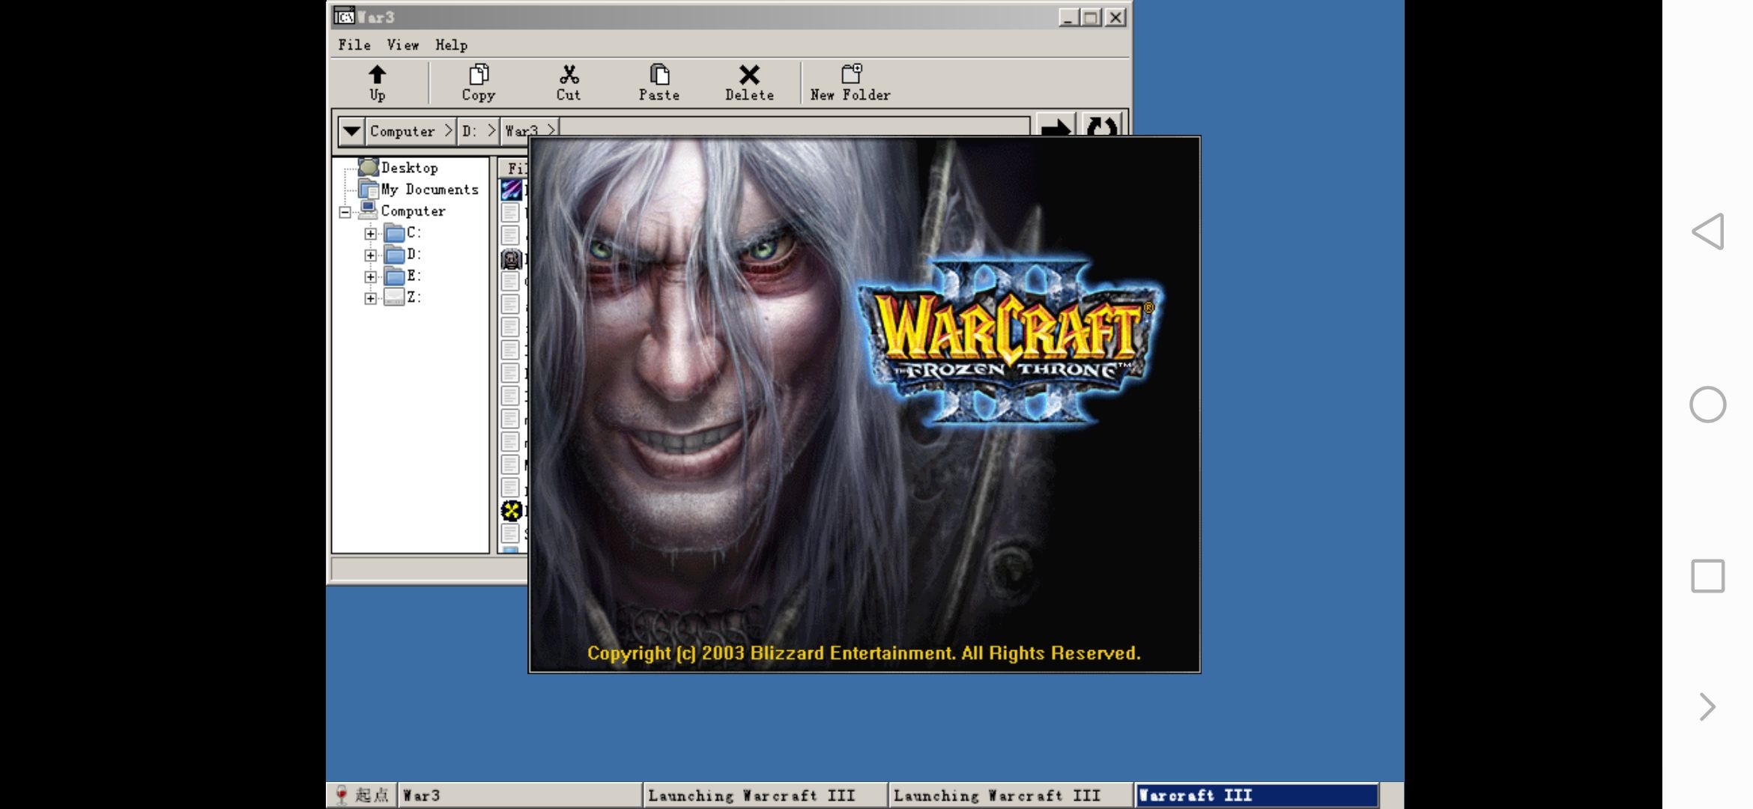The width and height of the screenshot is (1753, 809).
Task: Expand the Z: drive tree node
Action: pos(370,299)
